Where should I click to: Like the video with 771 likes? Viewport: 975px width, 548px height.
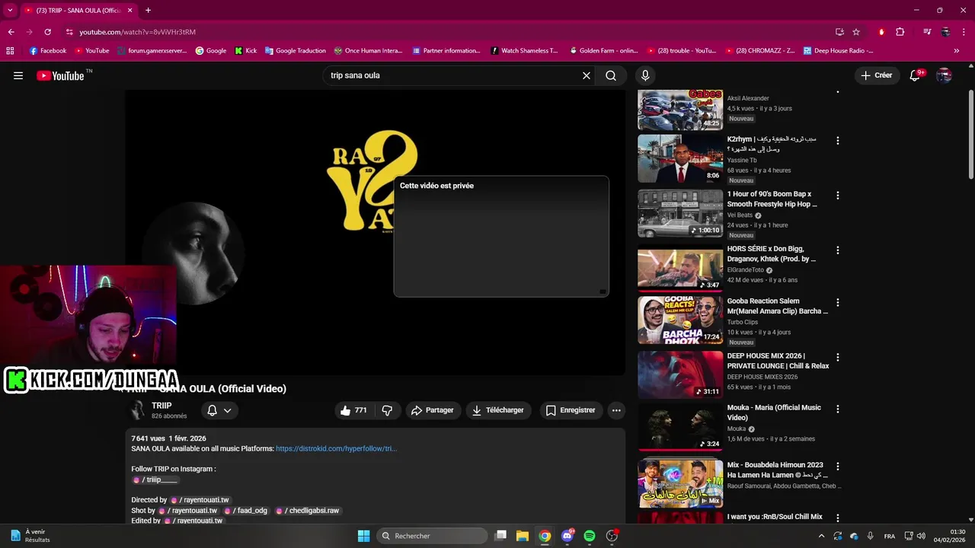353,410
